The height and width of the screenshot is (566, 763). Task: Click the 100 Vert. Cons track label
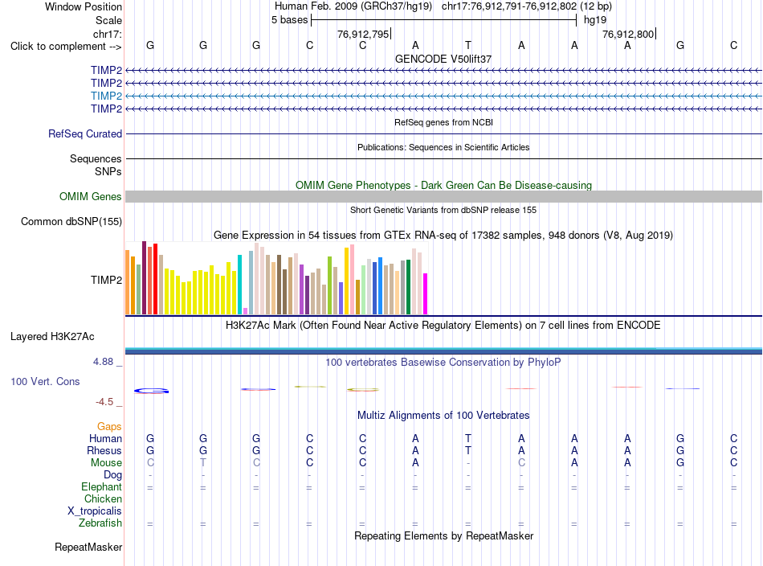45,381
